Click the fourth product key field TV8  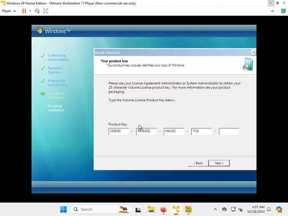coord(201,131)
